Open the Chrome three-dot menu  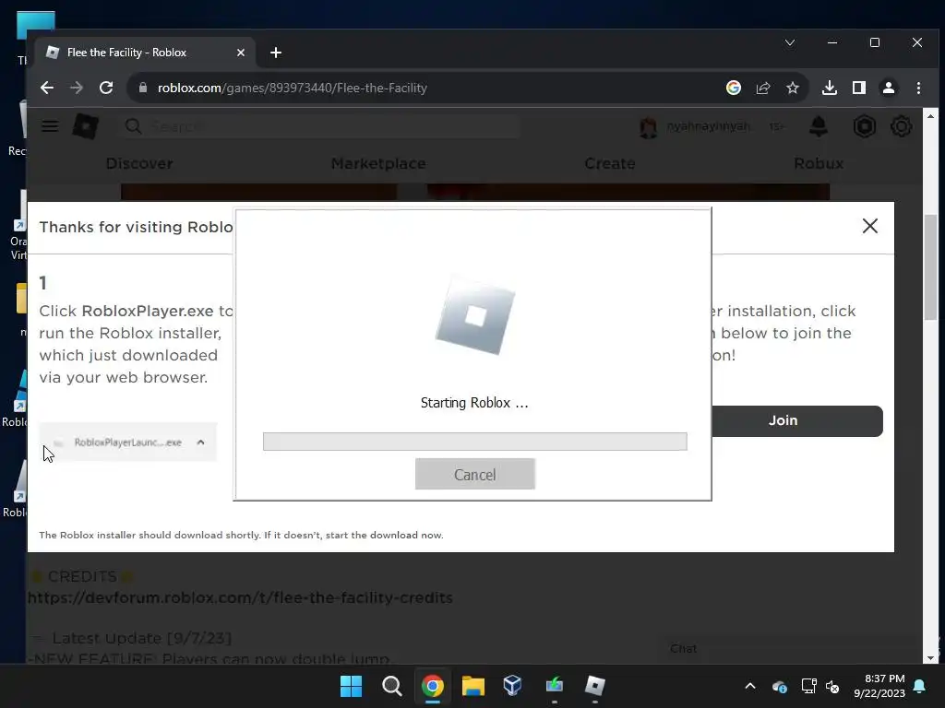[x=918, y=88]
